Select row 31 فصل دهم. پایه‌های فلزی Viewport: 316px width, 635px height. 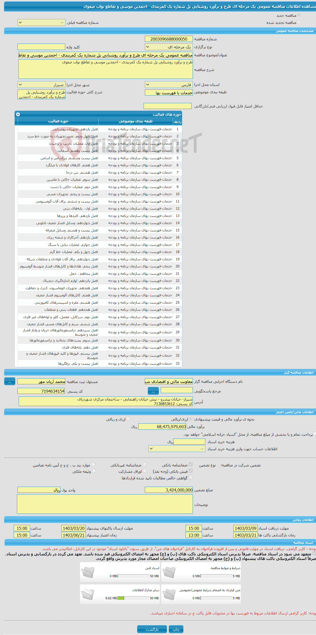tap(100, 347)
